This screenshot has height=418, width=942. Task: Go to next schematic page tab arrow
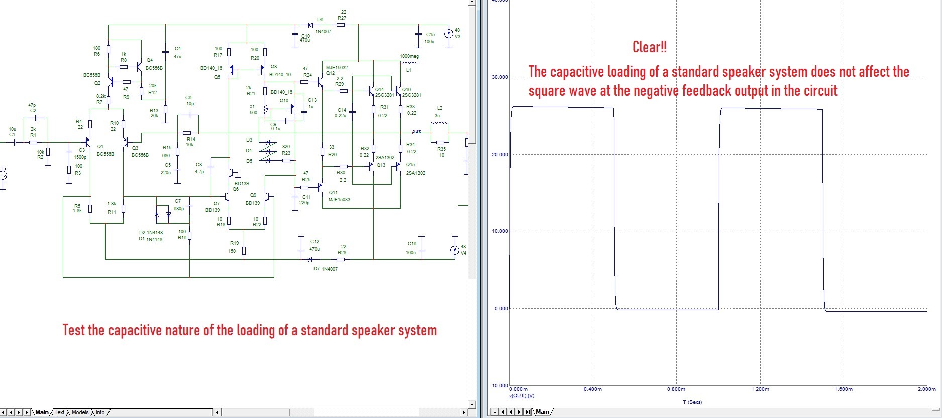tap(20, 412)
